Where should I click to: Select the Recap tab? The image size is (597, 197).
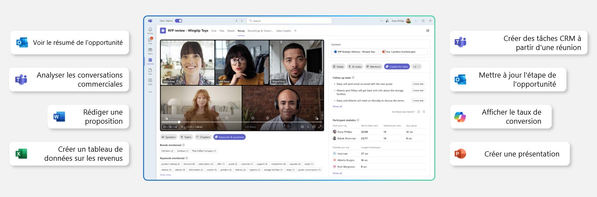[241, 31]
